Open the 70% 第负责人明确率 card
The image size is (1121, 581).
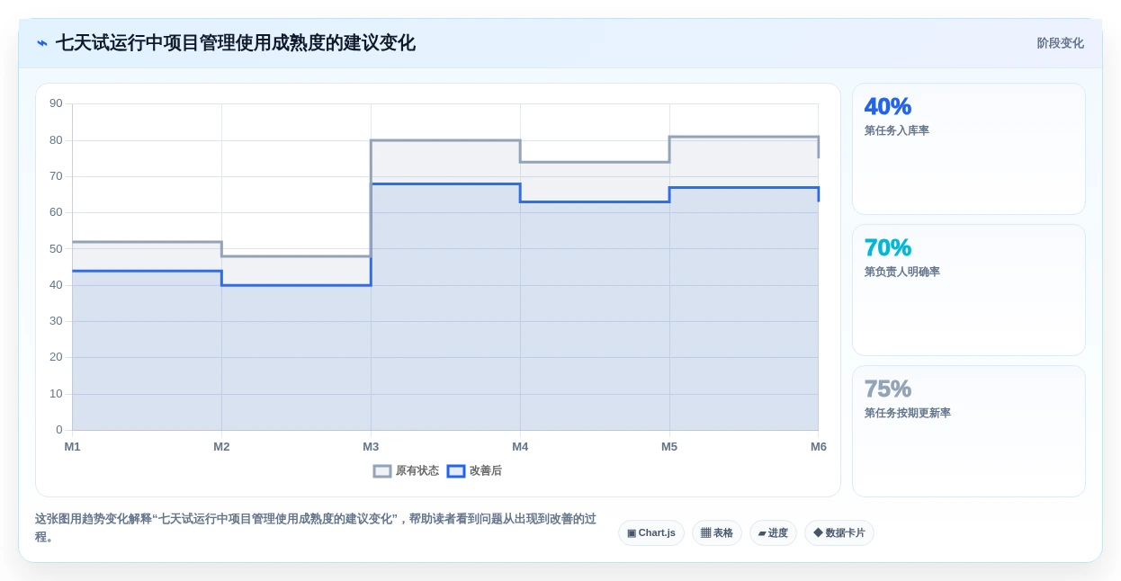pyautogui.click(x=969, y=290)
